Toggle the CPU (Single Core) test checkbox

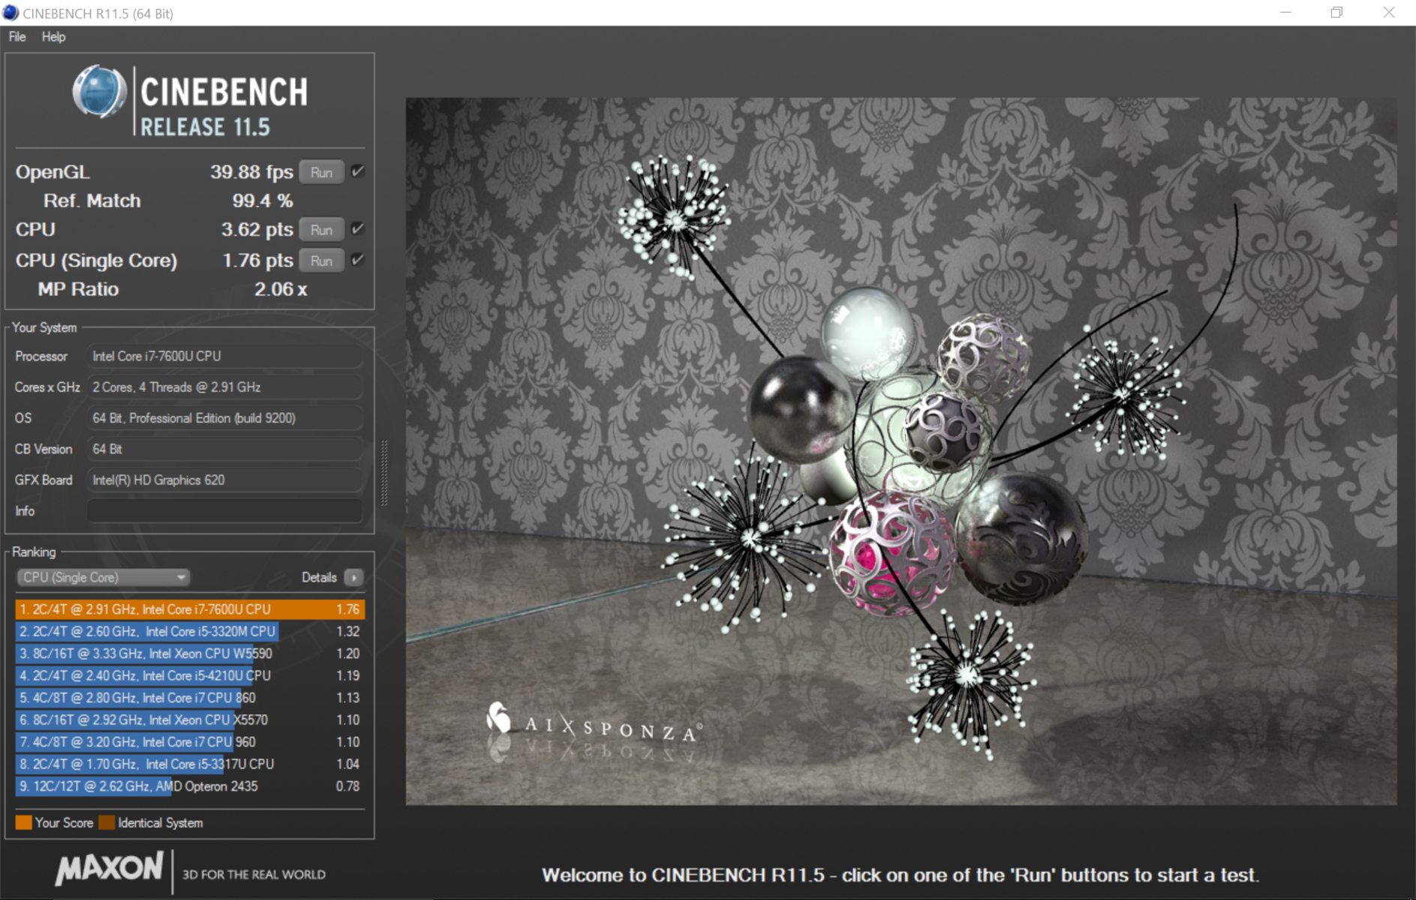358,259
